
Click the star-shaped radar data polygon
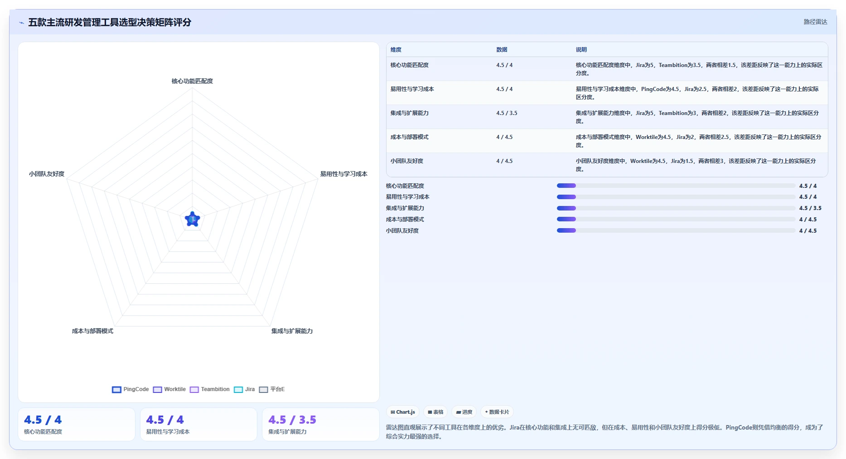click(193, 219)
